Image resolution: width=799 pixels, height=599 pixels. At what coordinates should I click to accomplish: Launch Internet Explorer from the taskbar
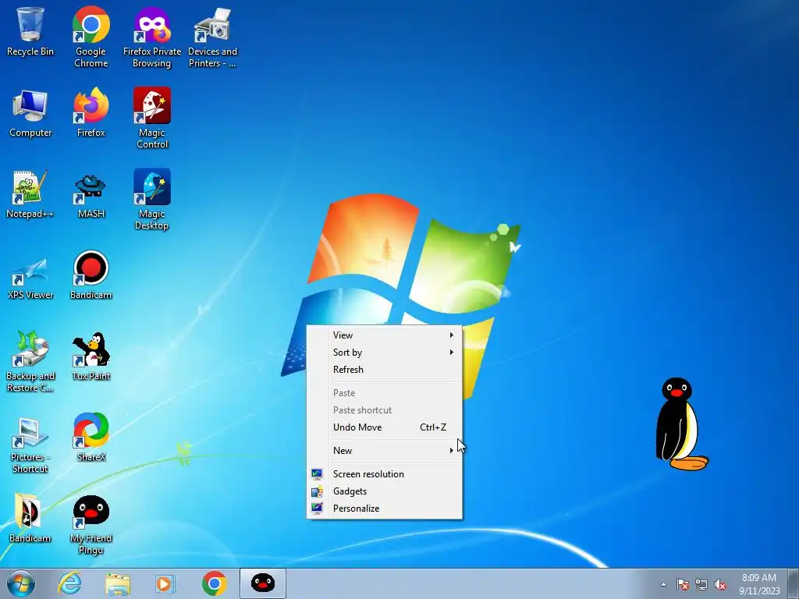click(69, 583)
